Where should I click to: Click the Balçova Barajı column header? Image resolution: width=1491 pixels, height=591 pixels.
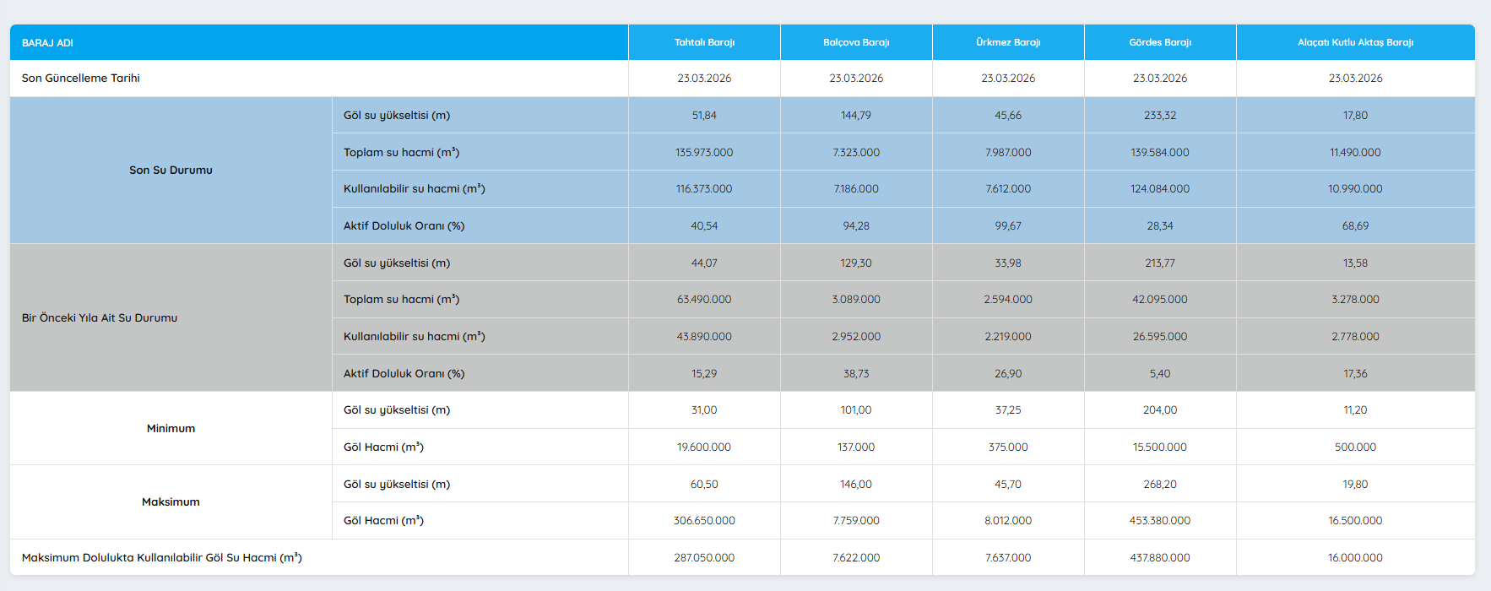(856, 42)
